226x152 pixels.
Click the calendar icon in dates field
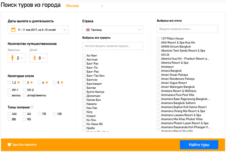click(x=13, y=30)
